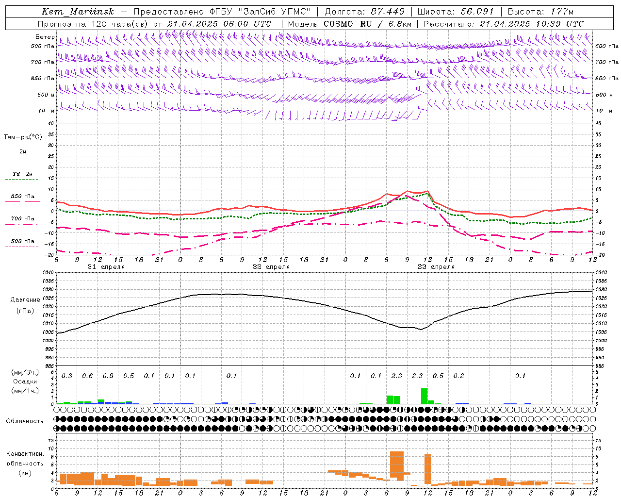Click the 'Давление' pressure panel label

[25, 300]
